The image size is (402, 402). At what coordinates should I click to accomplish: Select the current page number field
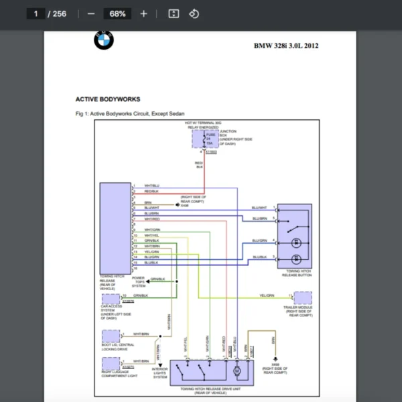[36, 13]
